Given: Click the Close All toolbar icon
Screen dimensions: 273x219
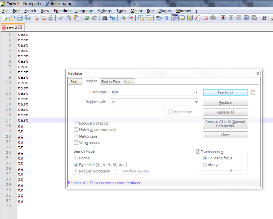Looking at the screenshot, I should (43, 18).
